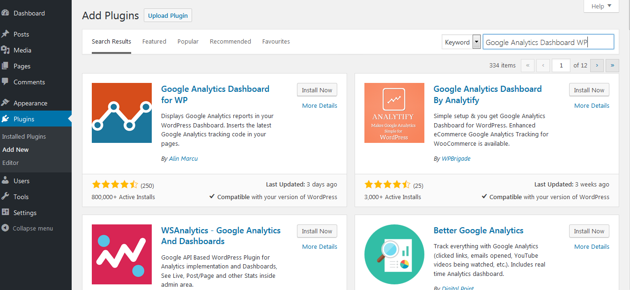This screenshot has width=630, height=290.
Task: Click the Pages icon in sidebar
Action: click(x=5, y=66)
